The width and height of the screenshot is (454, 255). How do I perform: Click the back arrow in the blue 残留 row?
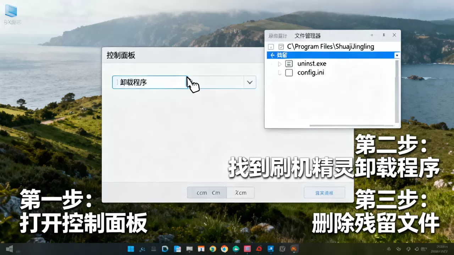(x=272, y=55)
